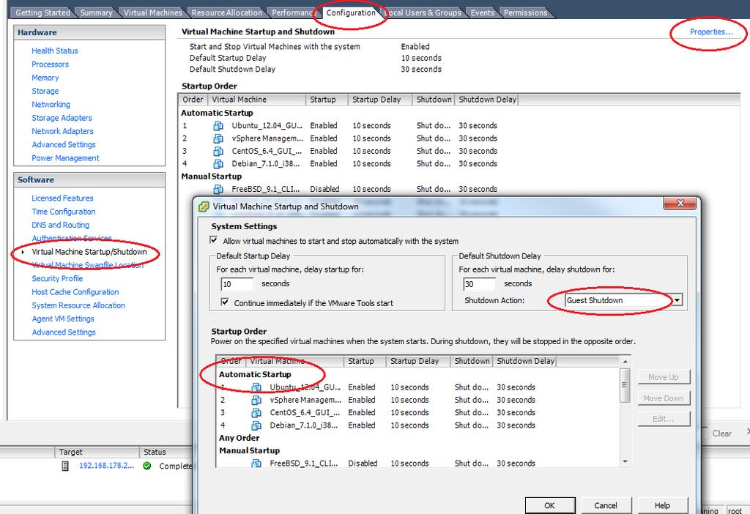Click vSphere Management VM icon in dialog list
Viewport: 750px width, 514px height.
click(256, 400)
